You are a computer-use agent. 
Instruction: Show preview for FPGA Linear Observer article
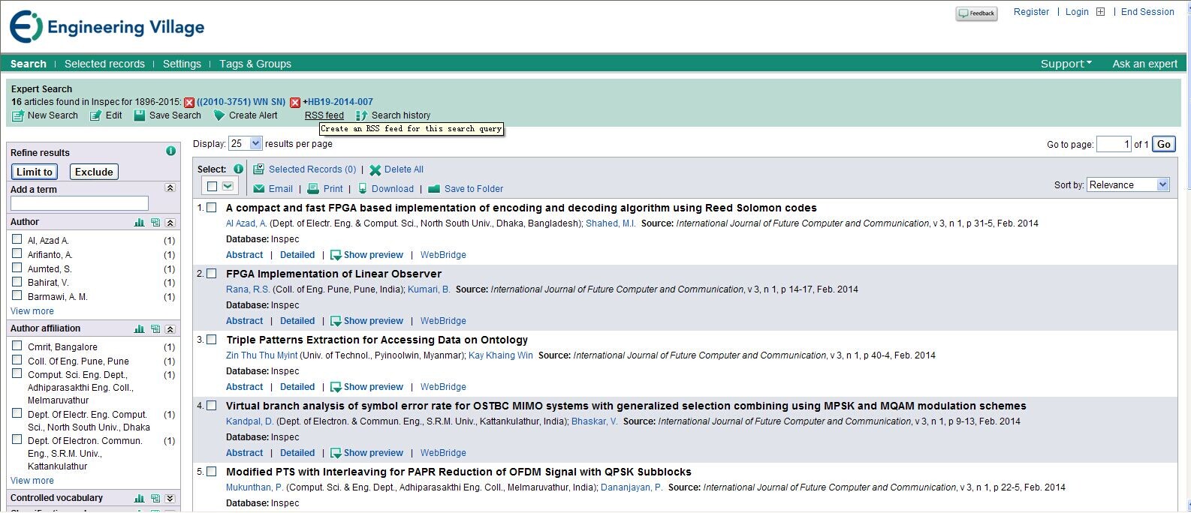point(366,321)
